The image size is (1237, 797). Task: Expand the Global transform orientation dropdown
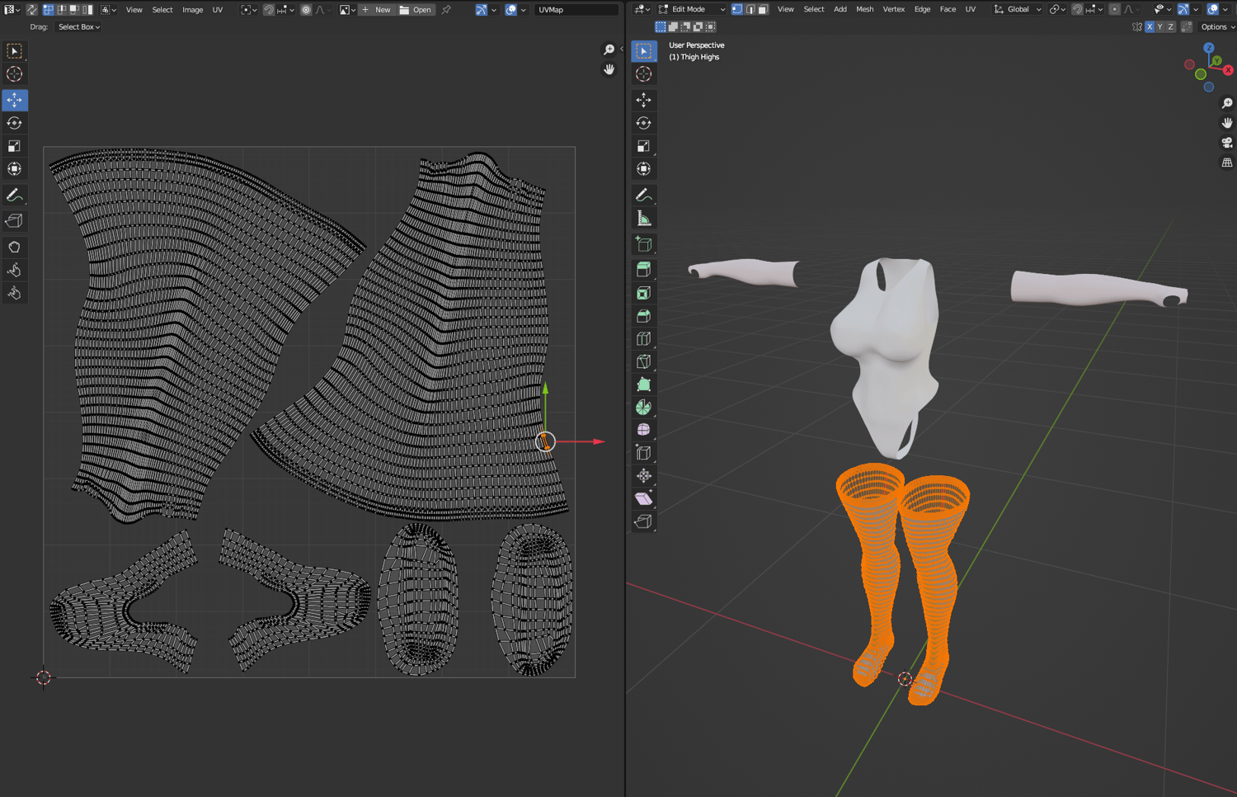(1018, 10)
